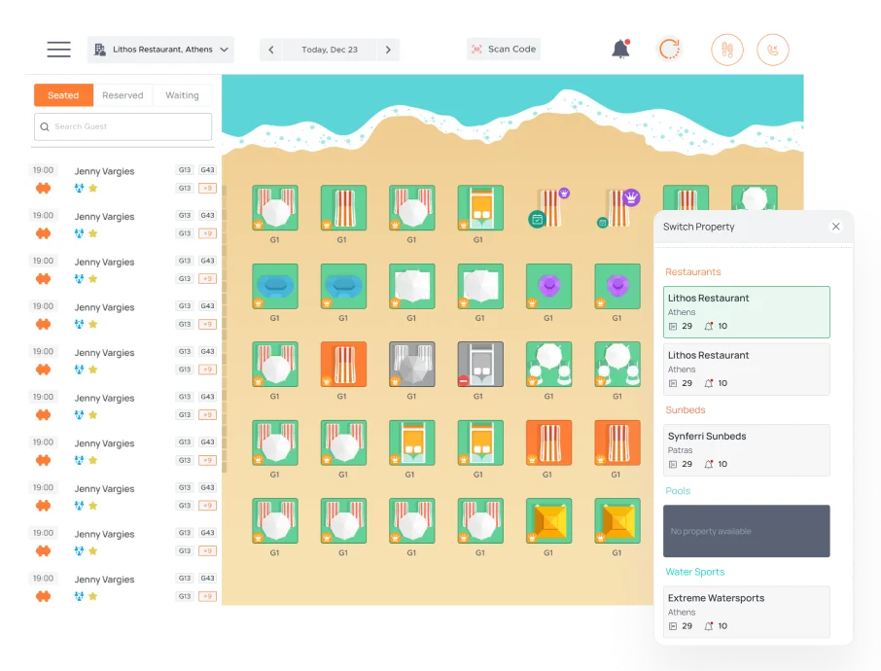Click the footprints walk-in icon
881x671 pixels.
(x=727, y=50)
